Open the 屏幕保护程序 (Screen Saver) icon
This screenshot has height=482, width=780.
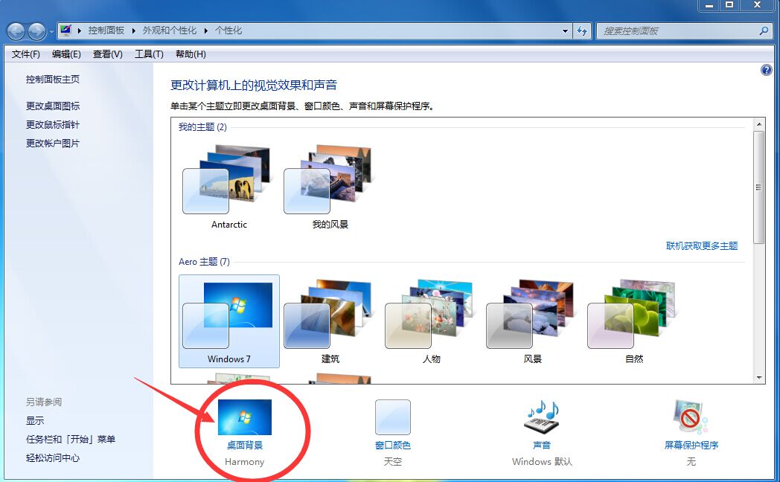coord(690,417)
